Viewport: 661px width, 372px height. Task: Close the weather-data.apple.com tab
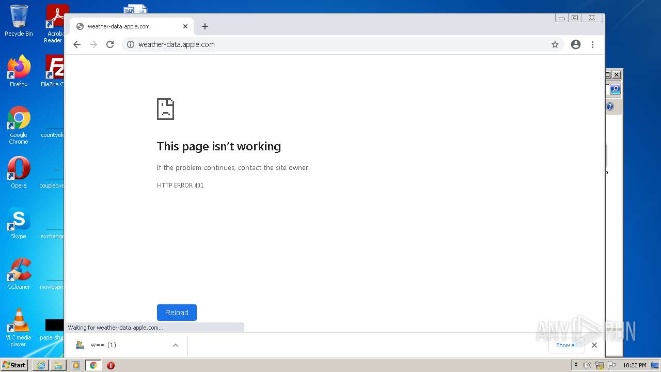[185, 26]
